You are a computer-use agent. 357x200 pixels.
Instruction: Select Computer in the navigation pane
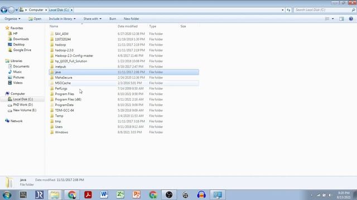point(18,94)
